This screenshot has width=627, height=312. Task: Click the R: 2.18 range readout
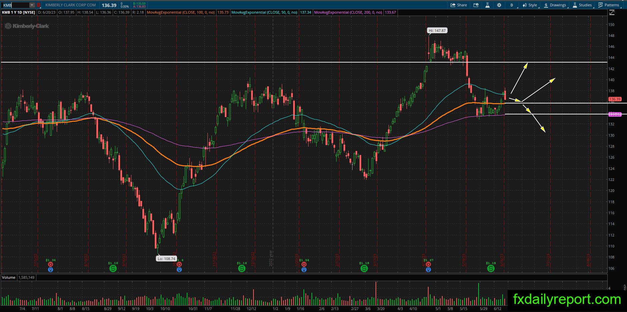pyautogui.click(x=138, y=12)
